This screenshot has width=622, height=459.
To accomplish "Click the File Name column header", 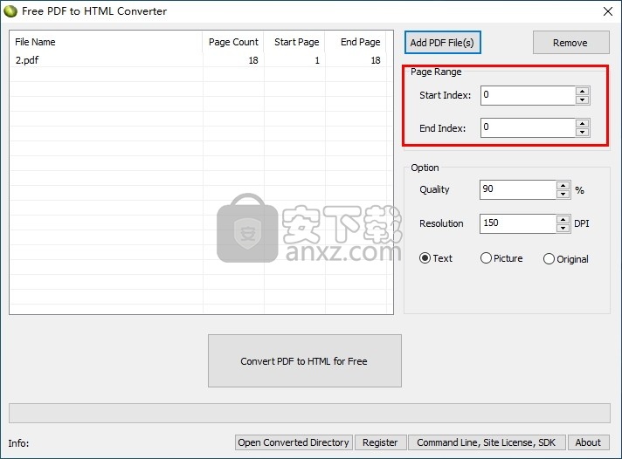I will pyautogui.click(x=106, y=42).
